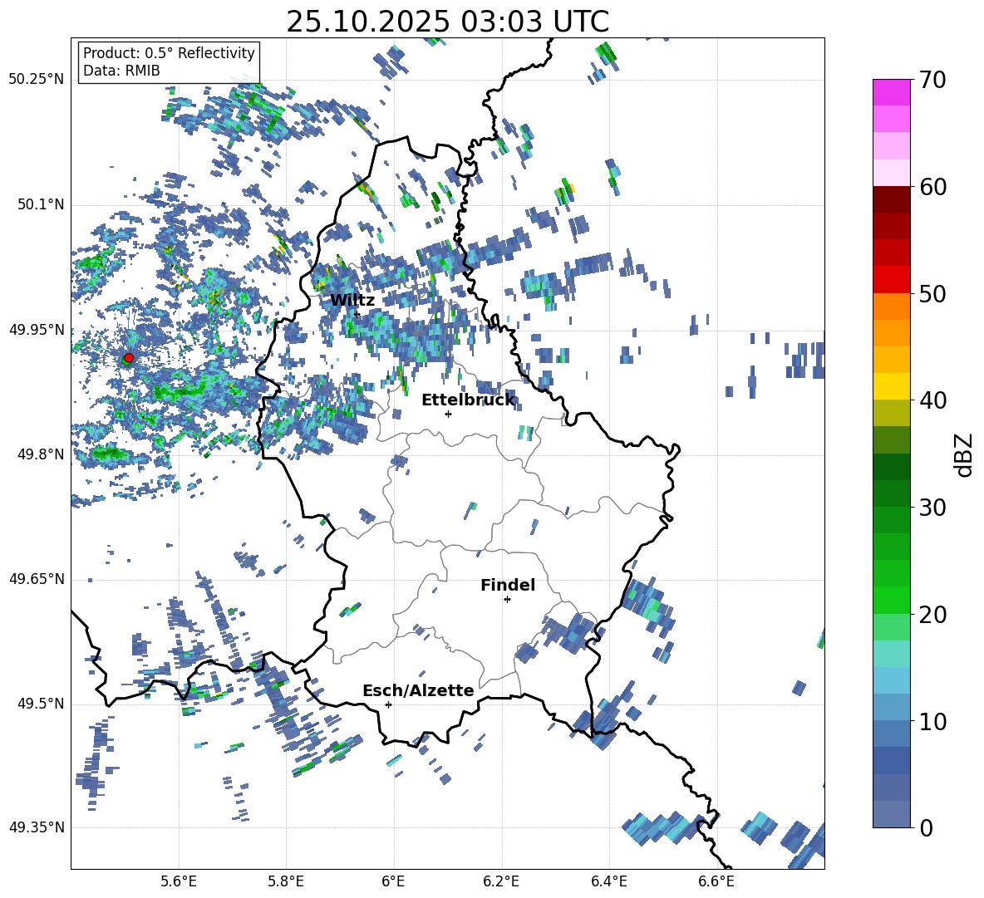Click the dBZ colorbar axis label
Screen dimensions: 984x898
tap(964, 455)
